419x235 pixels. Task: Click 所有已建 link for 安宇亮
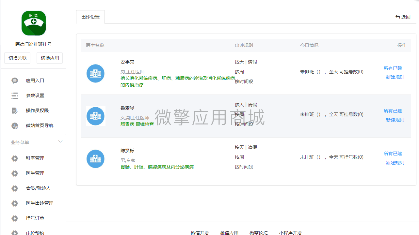[393, 68]
